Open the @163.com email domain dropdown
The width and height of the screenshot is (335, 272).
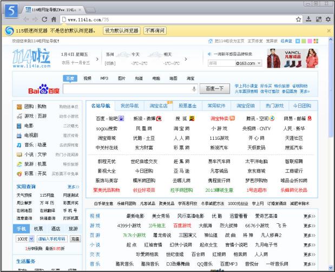click(248, 63)
